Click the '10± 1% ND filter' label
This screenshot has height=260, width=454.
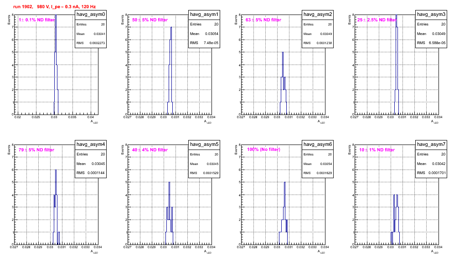click(377, 150)
